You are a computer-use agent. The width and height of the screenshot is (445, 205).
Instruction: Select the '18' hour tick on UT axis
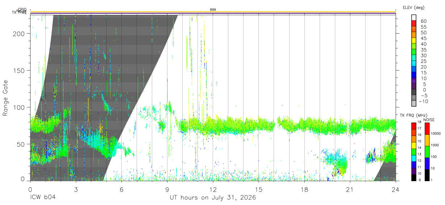[304, 189]
